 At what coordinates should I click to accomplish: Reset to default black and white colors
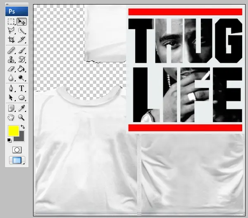point(10,140)
